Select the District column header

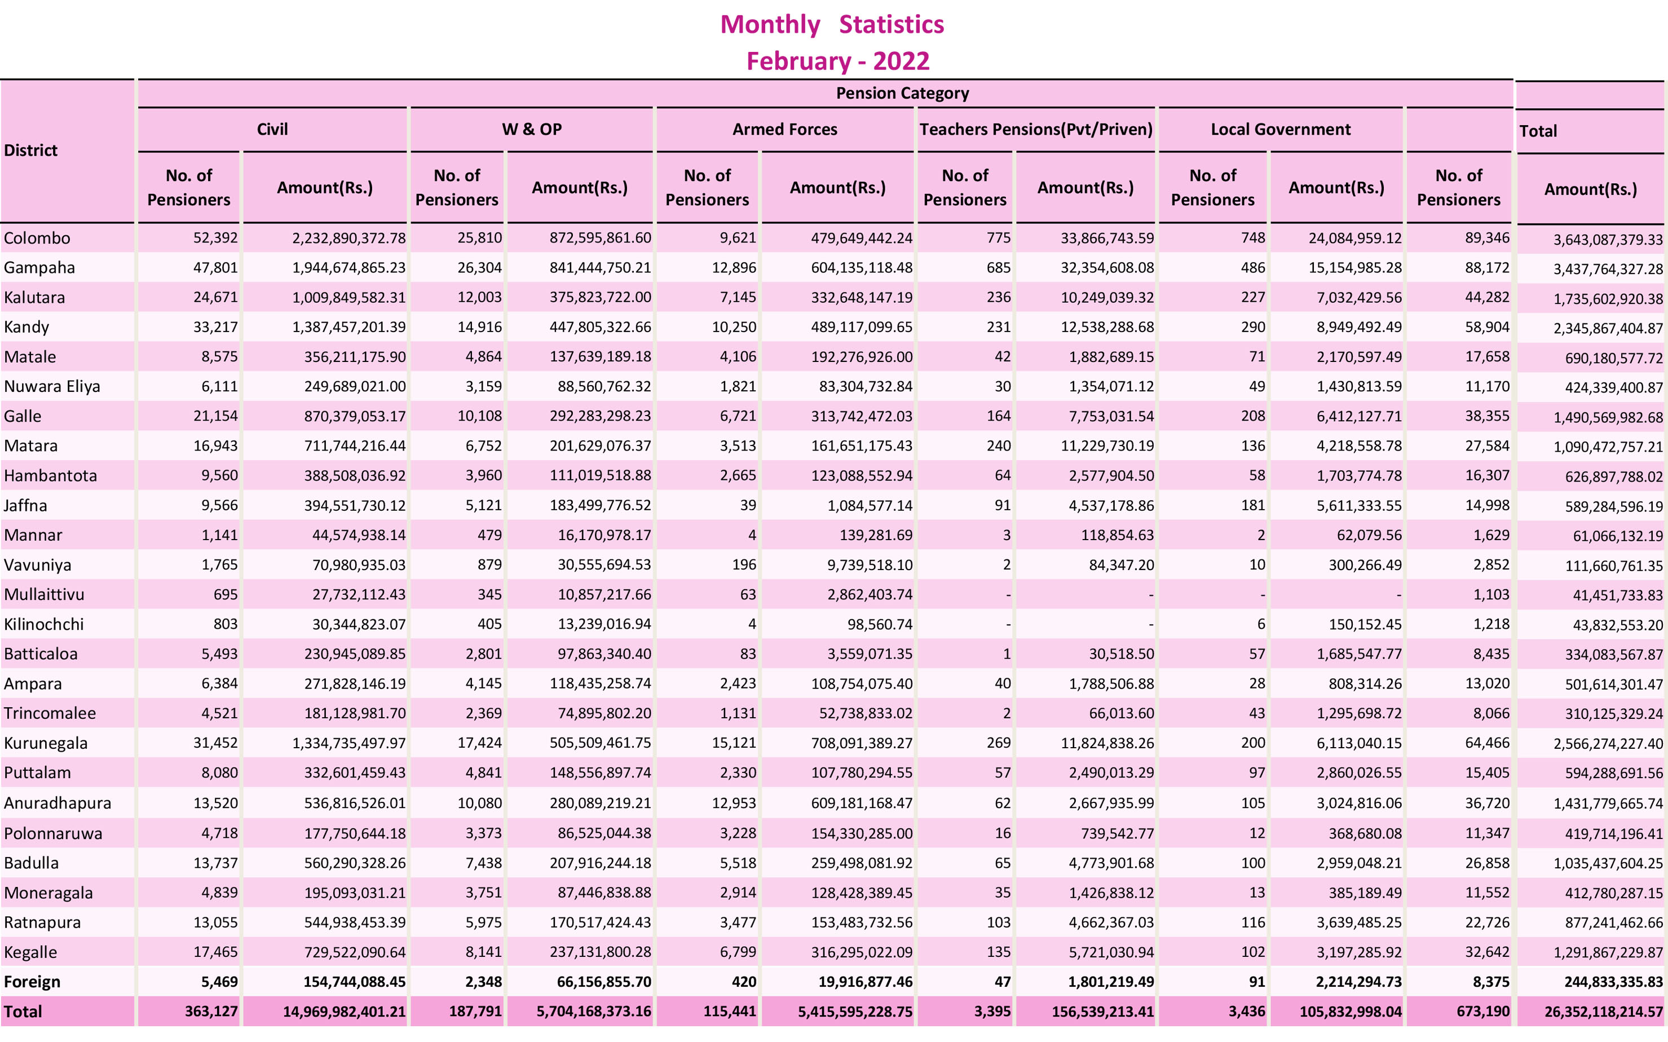point(31,150)
